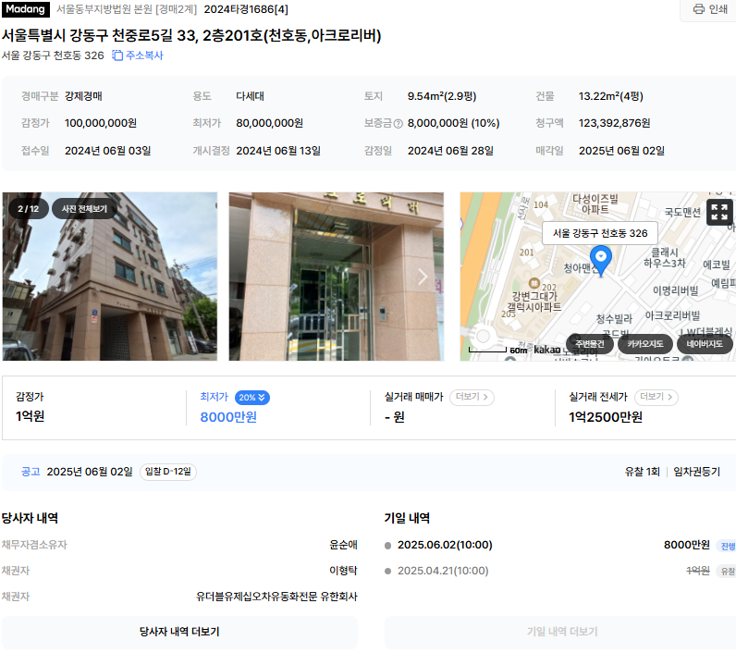This screenshot has width=736, height=653.
Task: Click the 2025.06.02(10:00) schedule entry
Action: click(445, 545)
